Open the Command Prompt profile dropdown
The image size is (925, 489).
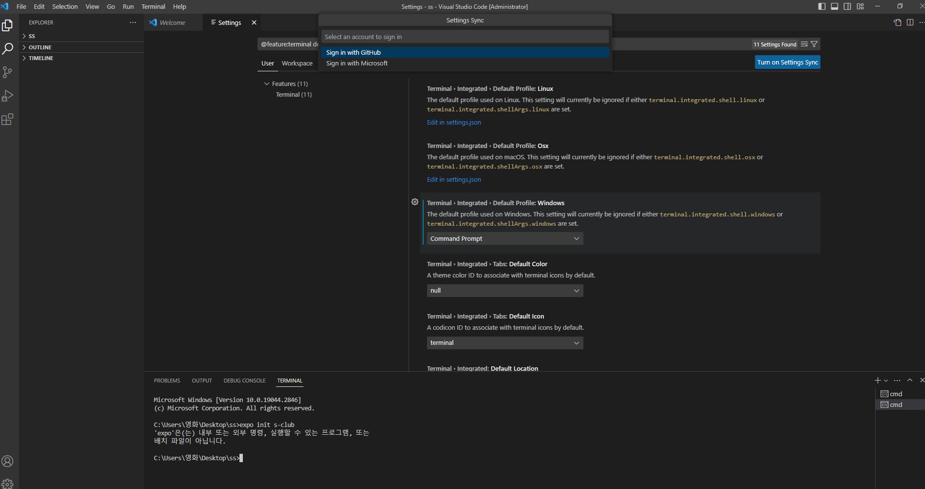pos(505,238)
